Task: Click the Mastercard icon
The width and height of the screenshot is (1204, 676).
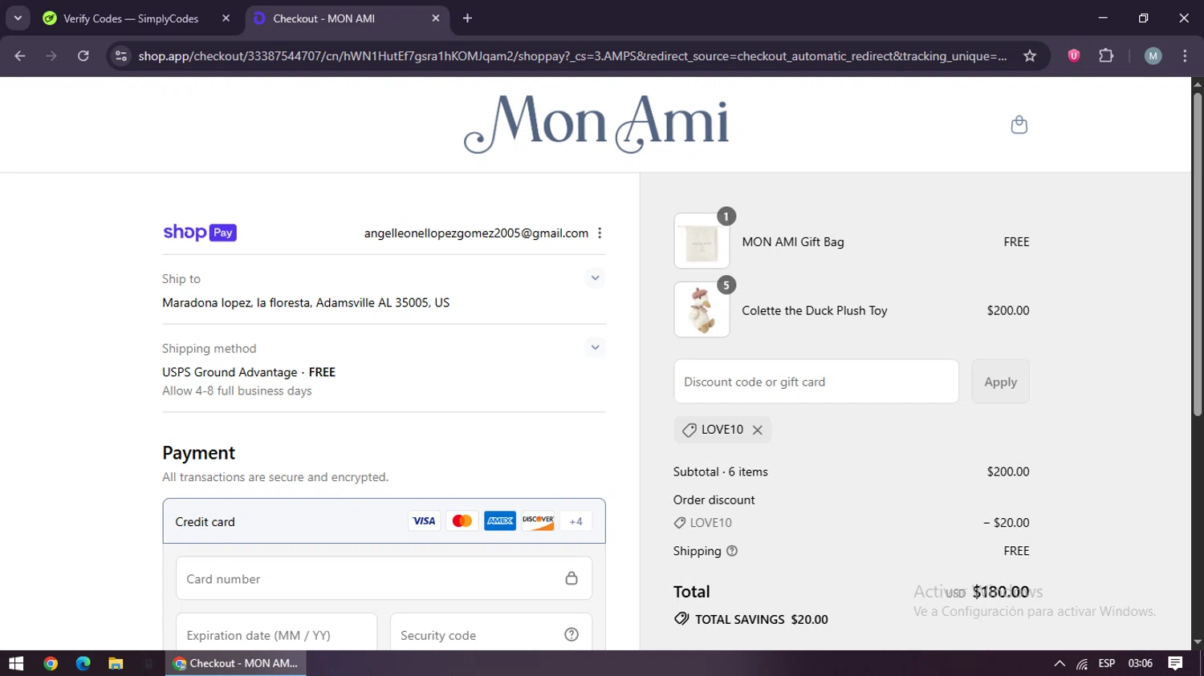Action: pos(462,521)
